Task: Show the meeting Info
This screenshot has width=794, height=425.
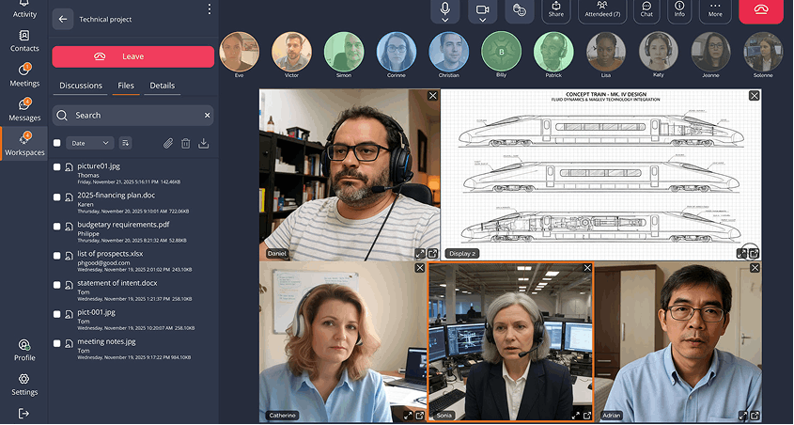Action: pos(679,9)
